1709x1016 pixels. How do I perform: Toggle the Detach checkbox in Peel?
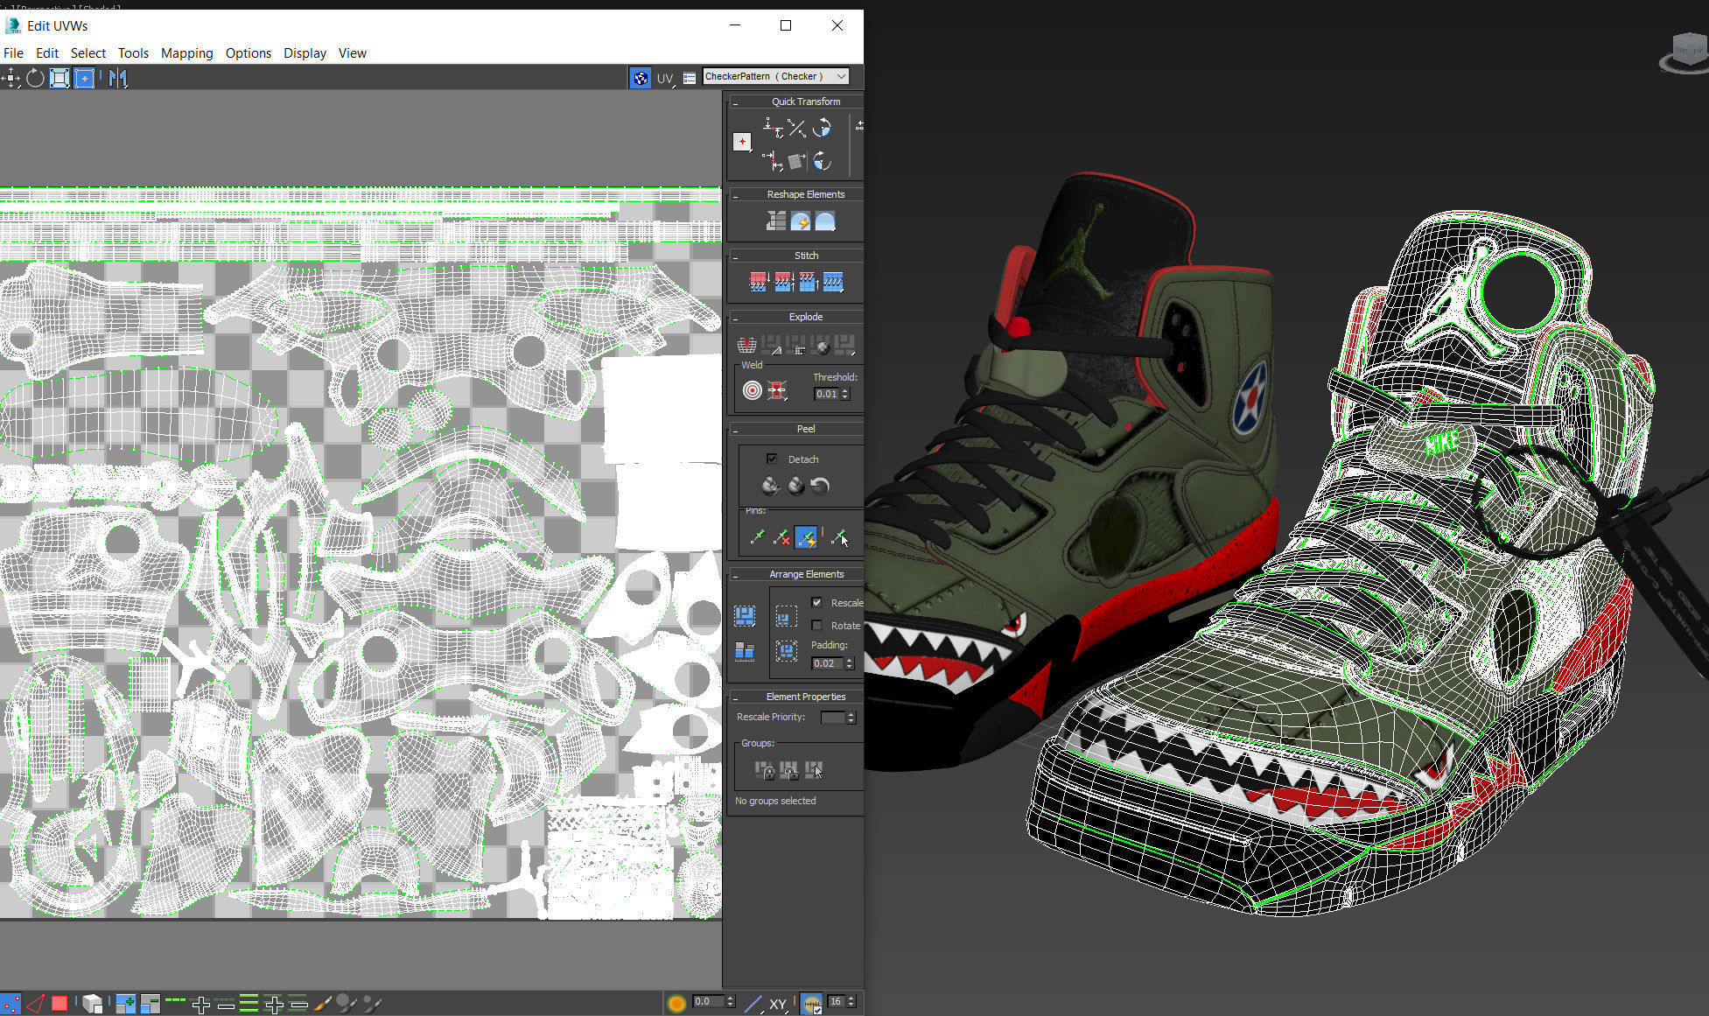[x=772, y=459]
